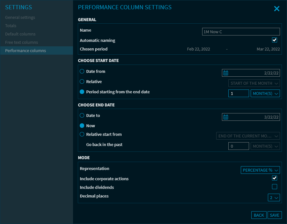Open calendar picker for Date from field
The width and height of the screenshot is (287, 224).
coord(226,73)
